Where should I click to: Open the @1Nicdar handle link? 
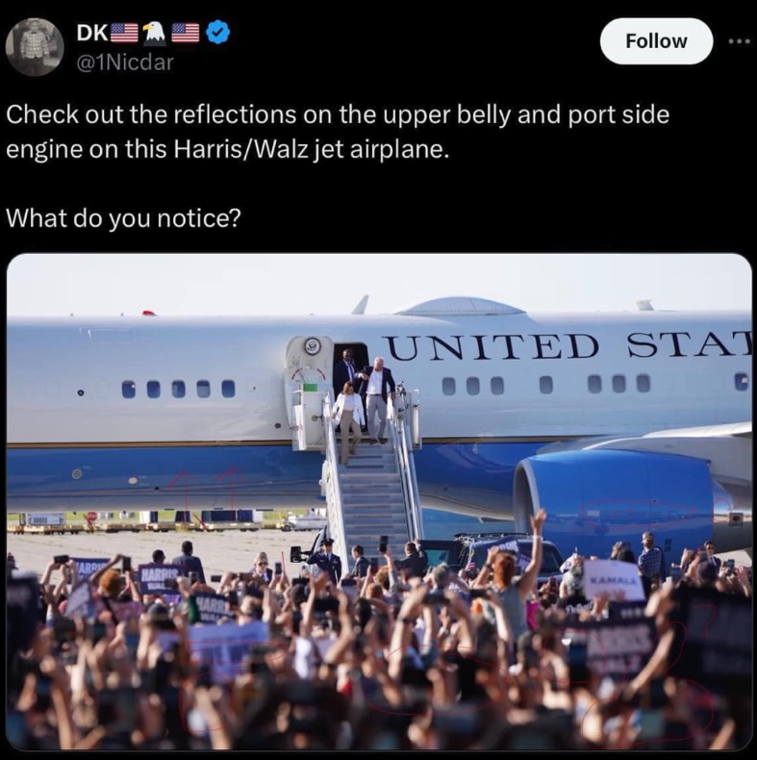(x=124, y=62)
